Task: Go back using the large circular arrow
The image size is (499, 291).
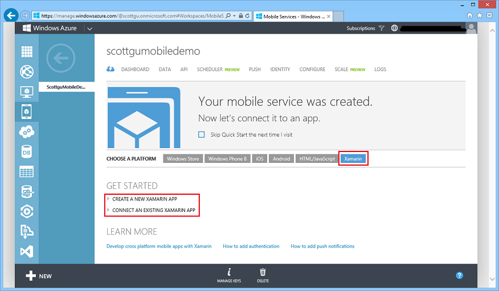Action: 61,58
